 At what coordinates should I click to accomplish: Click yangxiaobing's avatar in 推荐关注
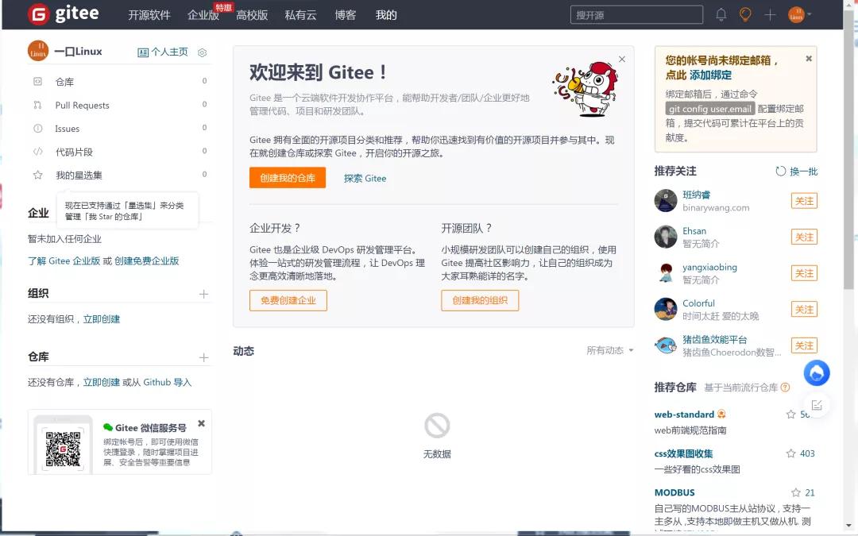666,273
